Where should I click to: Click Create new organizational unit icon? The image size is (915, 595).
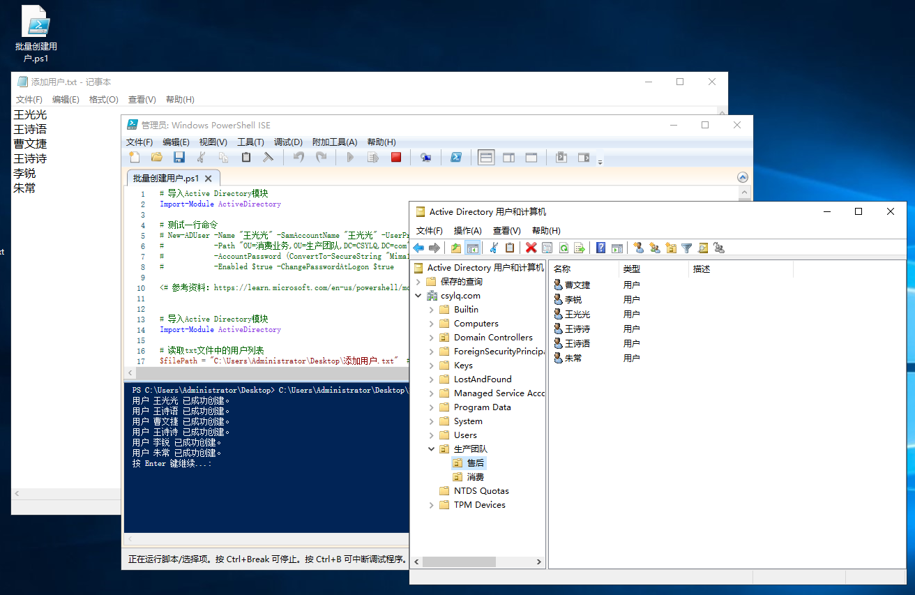[x=671, y=248]
